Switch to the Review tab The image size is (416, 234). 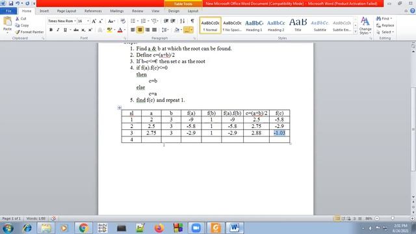point(137,11)
